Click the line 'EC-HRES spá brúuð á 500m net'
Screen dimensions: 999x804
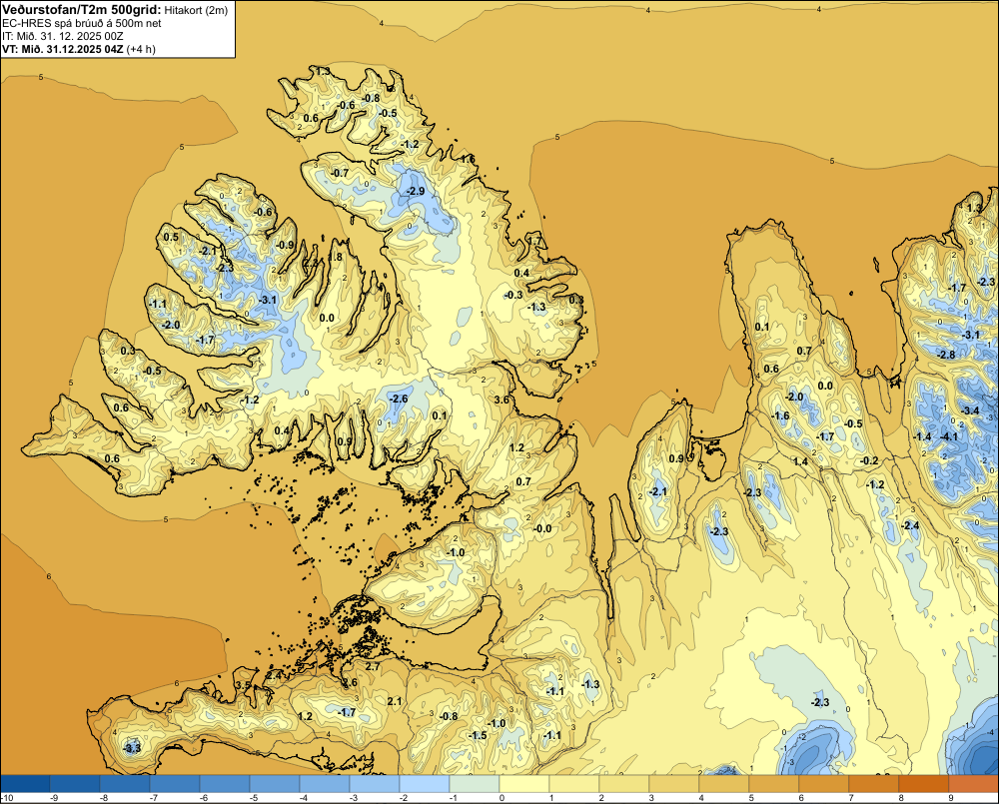click(x=82, y=23)
